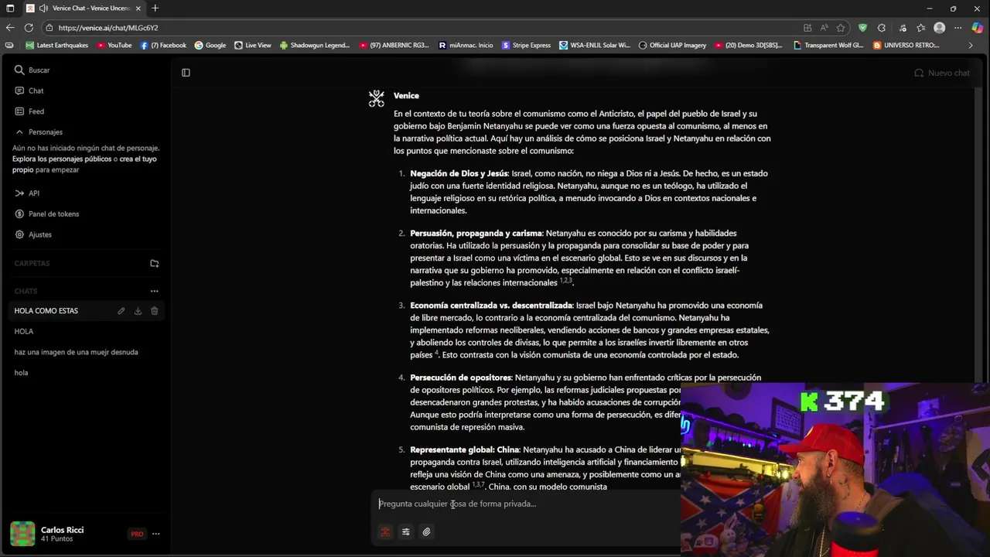Close the Venice Chat tab
Screen dimensions: 990x557
[x=138, y=9]
